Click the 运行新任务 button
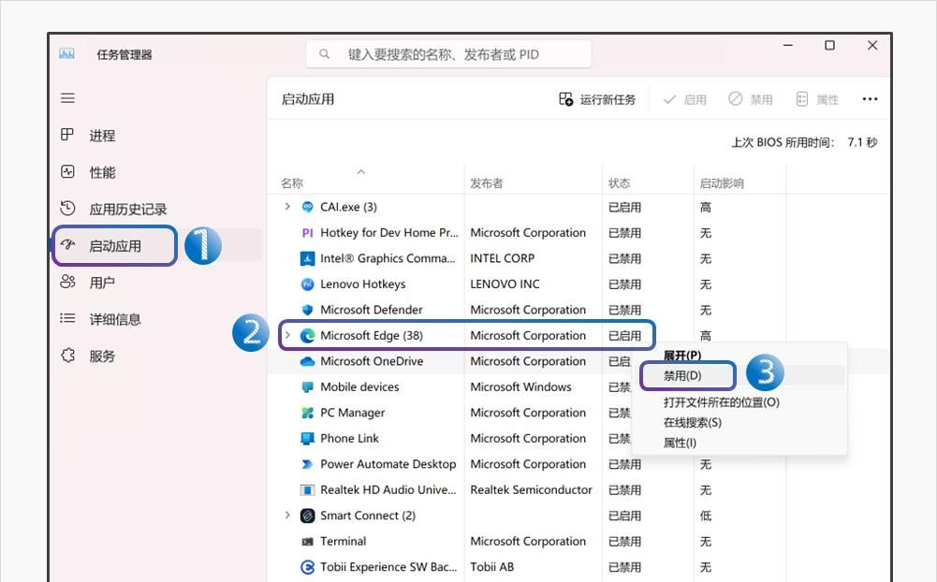Screen dimensions: 937x582 [x=597, y=99]
